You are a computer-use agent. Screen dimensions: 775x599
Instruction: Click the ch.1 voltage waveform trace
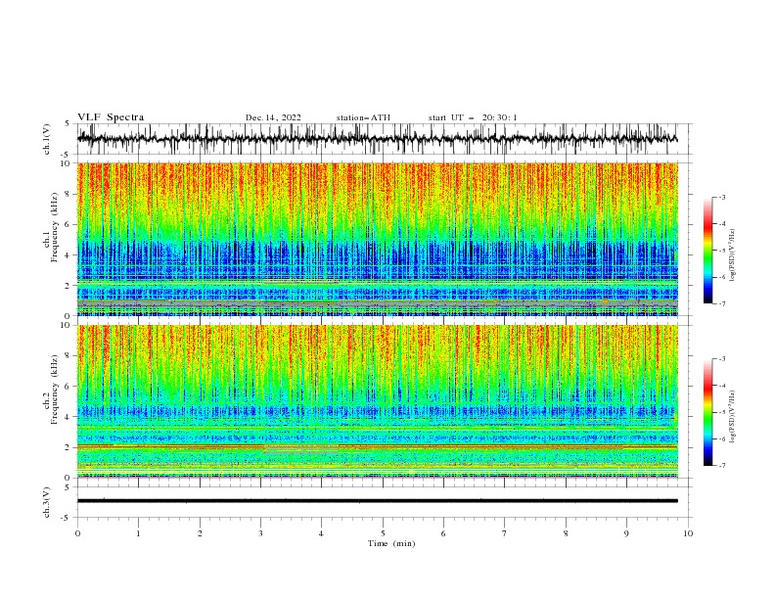(377, 139)
